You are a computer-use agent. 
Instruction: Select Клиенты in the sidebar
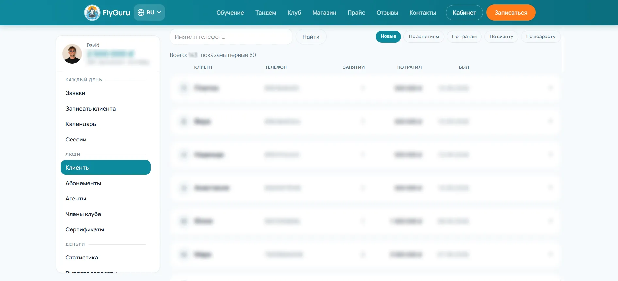pos(106,168)
